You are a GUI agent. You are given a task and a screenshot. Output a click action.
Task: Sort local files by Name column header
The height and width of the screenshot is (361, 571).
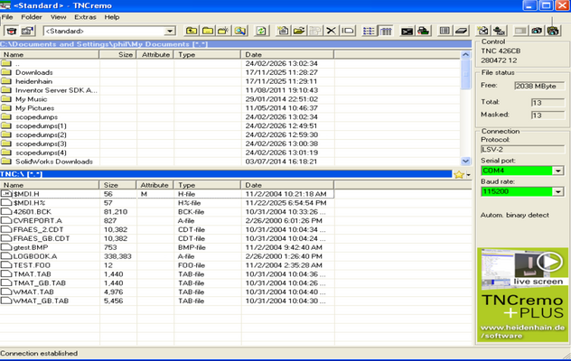tap(50, 54)
